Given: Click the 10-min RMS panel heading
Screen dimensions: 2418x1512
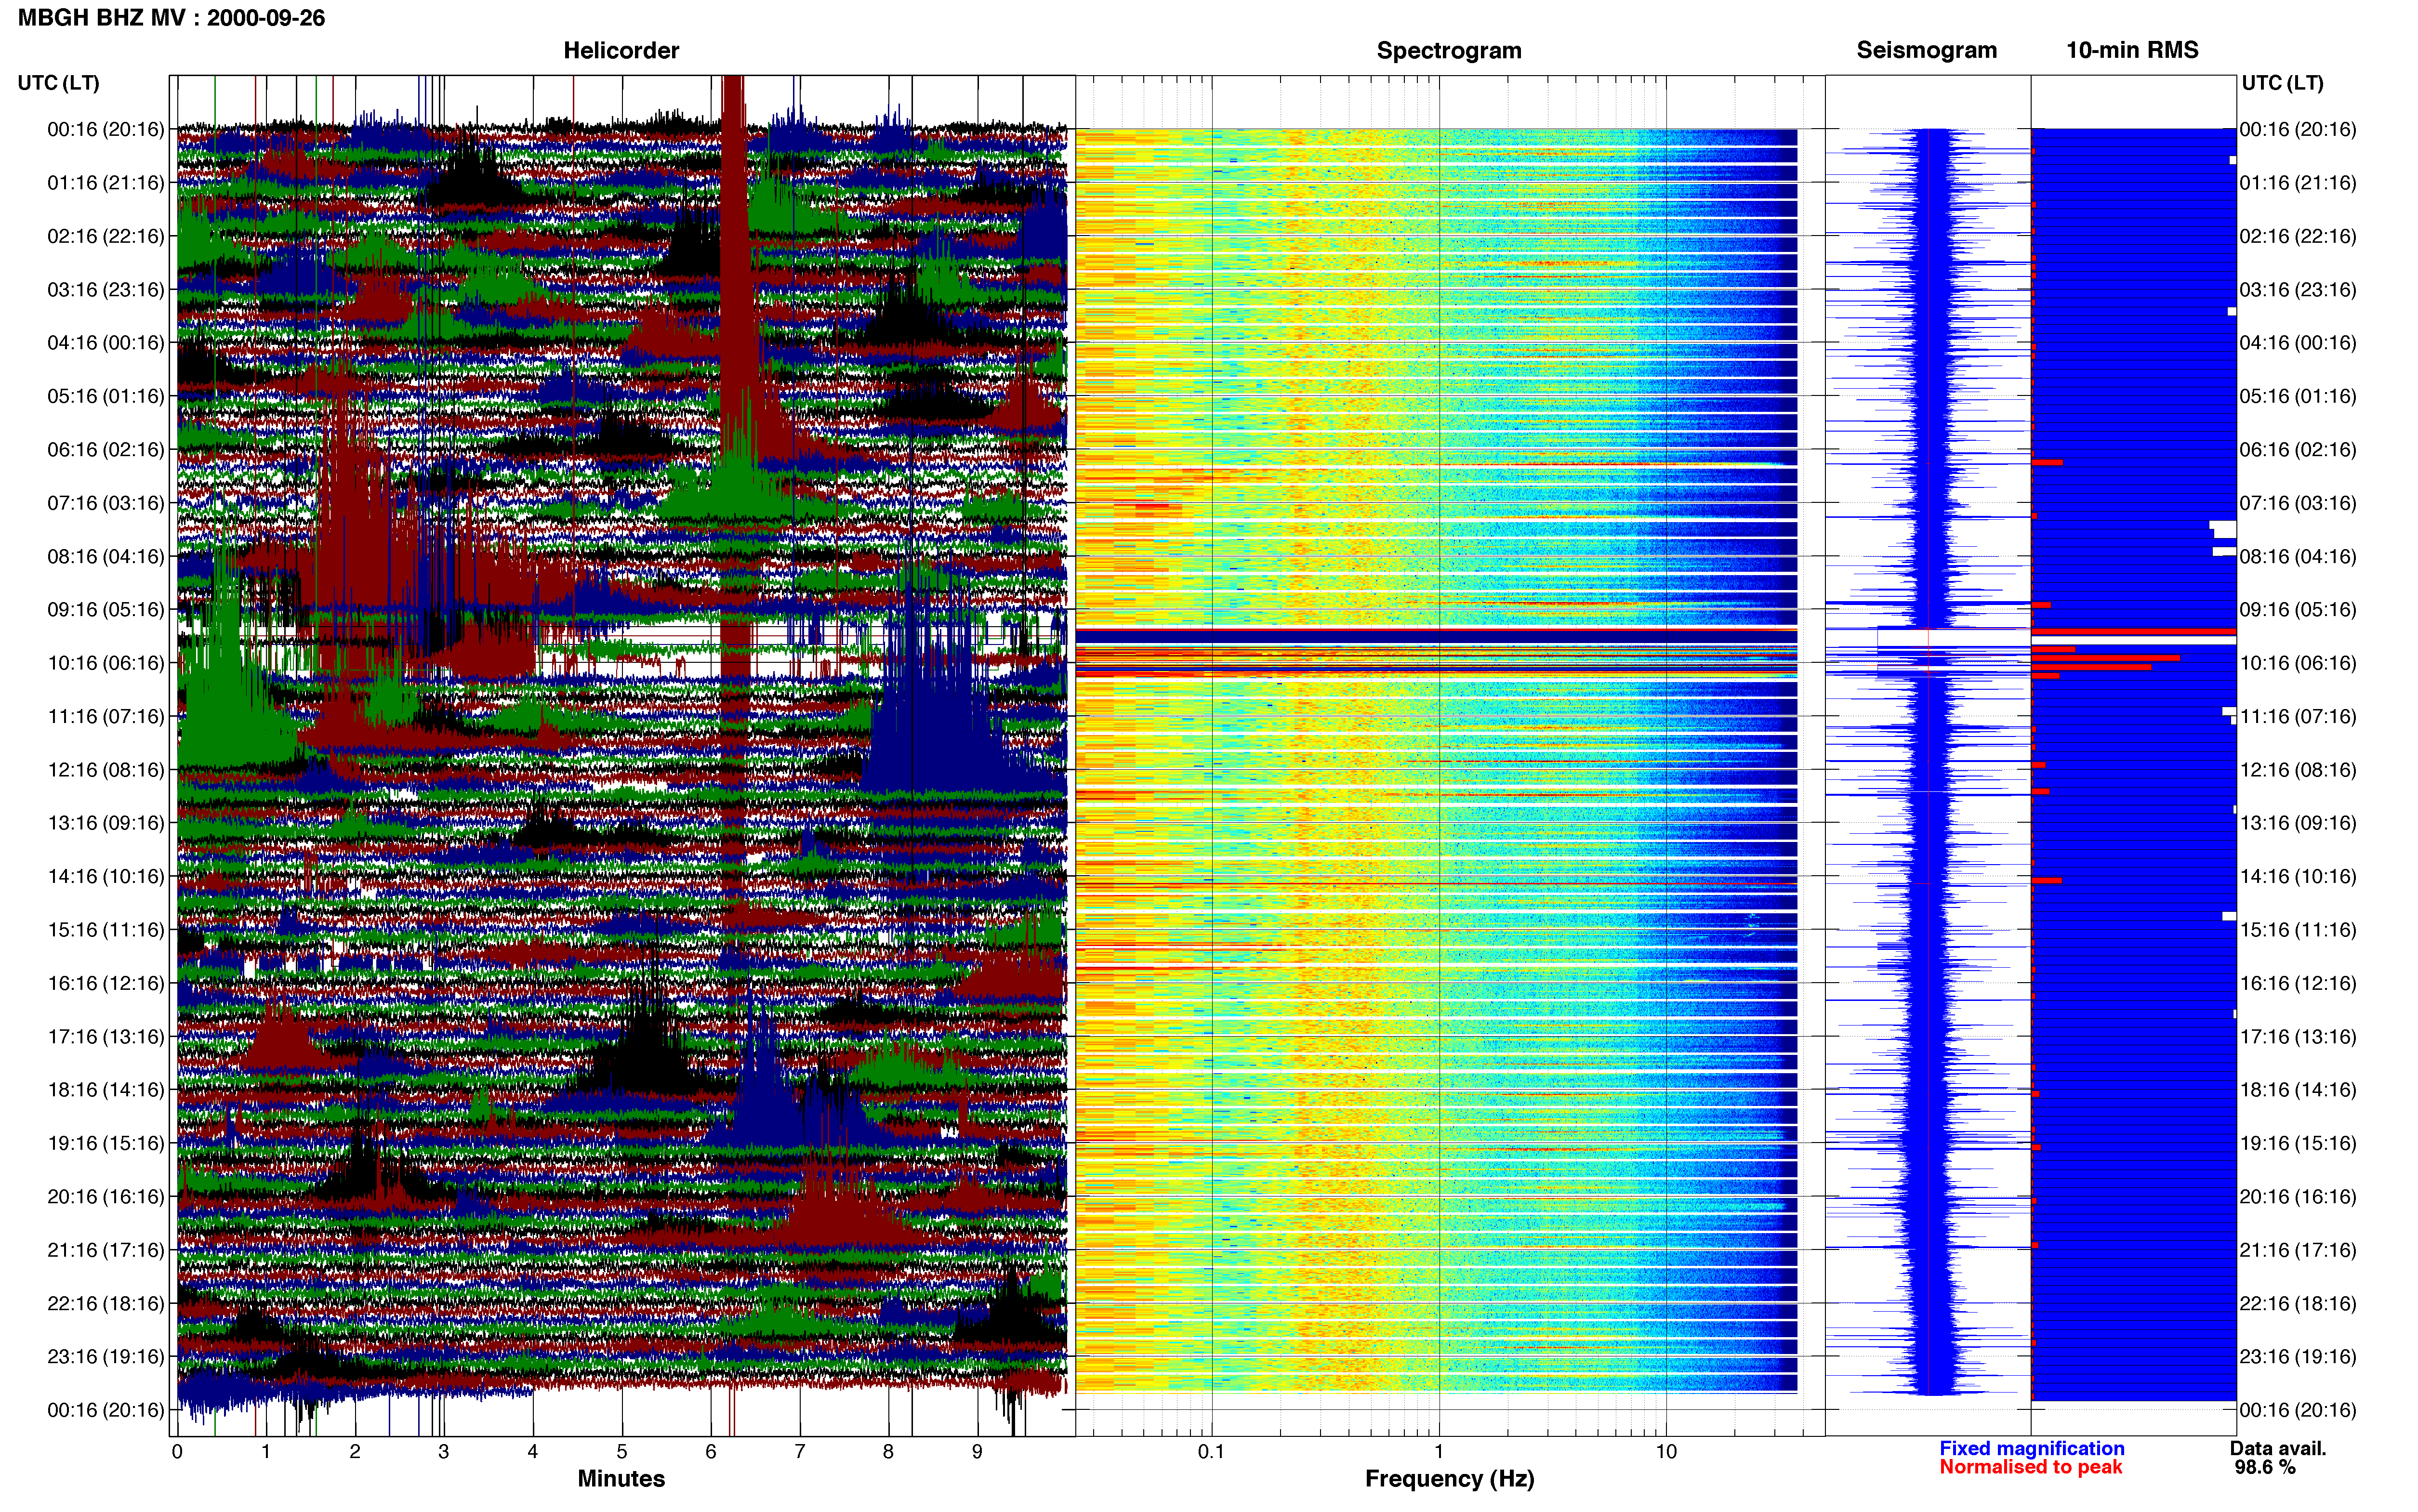Looking at the screenshot, I should click(x=2132, y=50).
